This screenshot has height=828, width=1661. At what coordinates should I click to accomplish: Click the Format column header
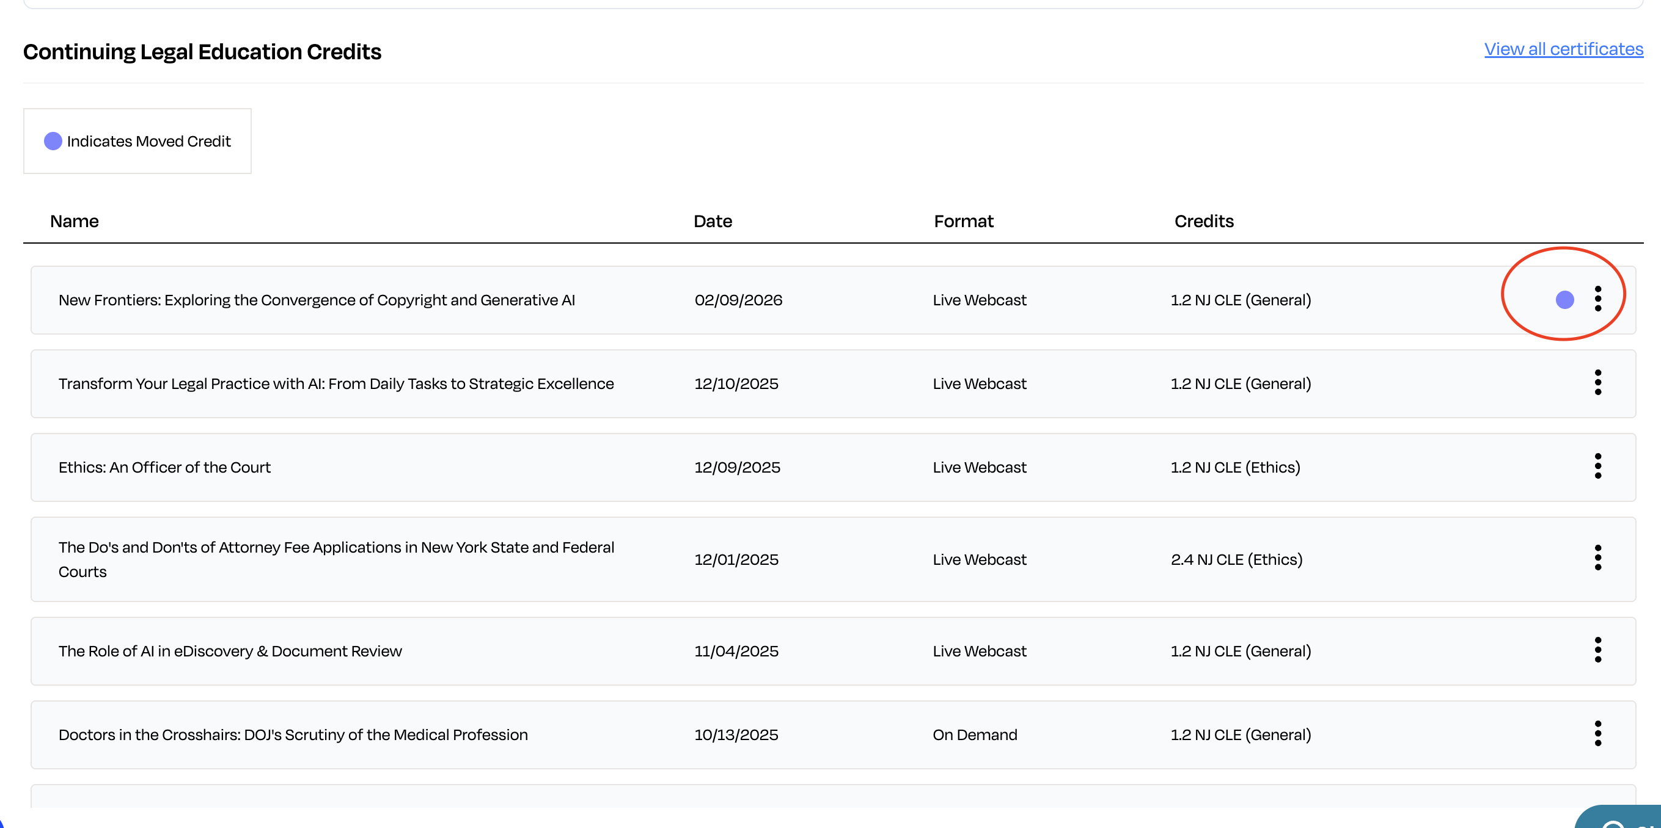point(963,221)
